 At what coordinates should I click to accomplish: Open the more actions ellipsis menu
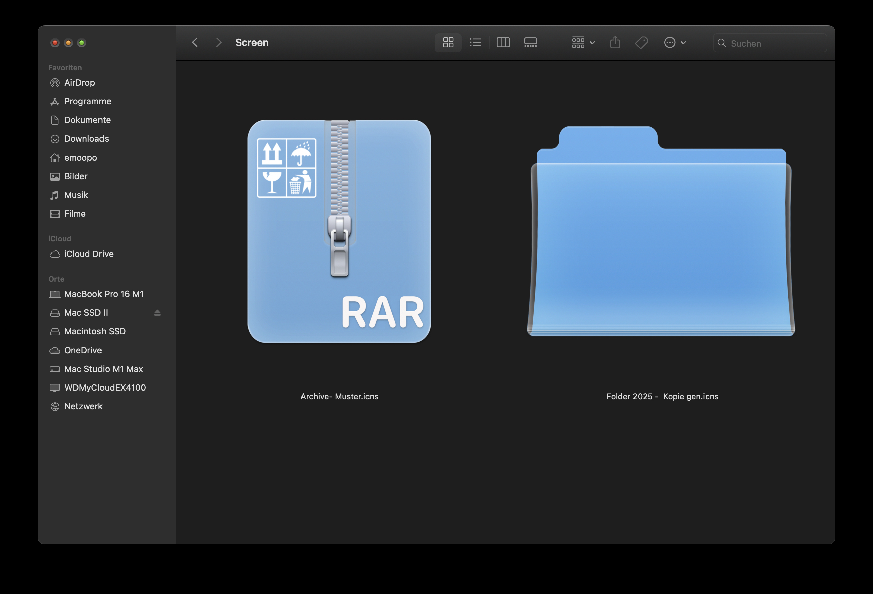(670, 43)
